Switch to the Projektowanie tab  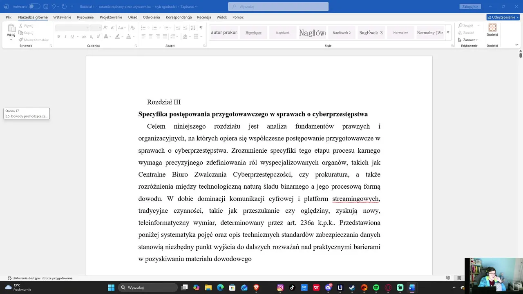click(x=111, y=17)
